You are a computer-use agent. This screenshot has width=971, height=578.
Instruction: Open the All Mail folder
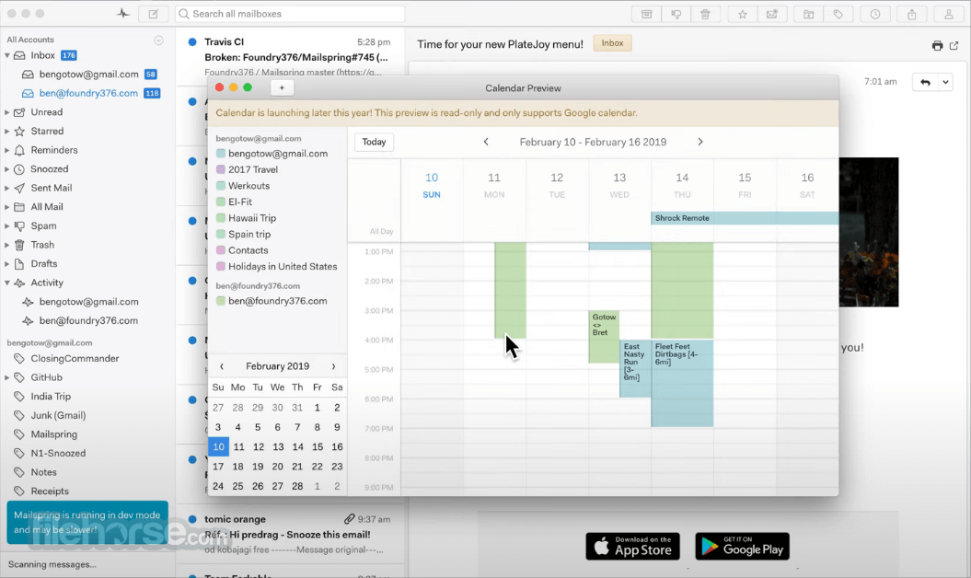(47, 207)
